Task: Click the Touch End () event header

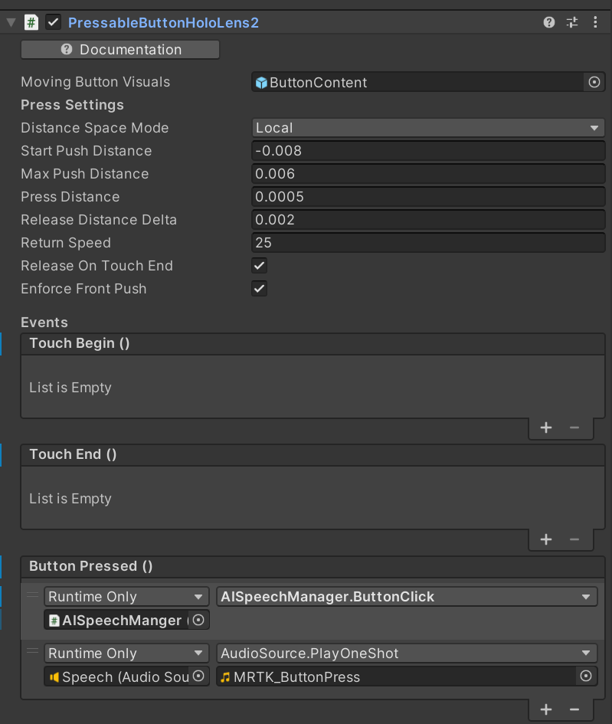Action: [313, 454]
